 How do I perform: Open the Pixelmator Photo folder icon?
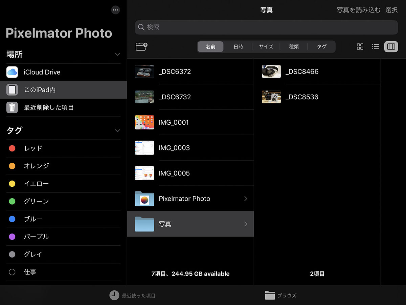pos(144,199)
